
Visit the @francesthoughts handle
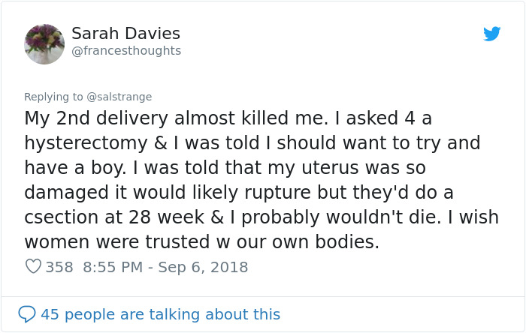point(126,50)
